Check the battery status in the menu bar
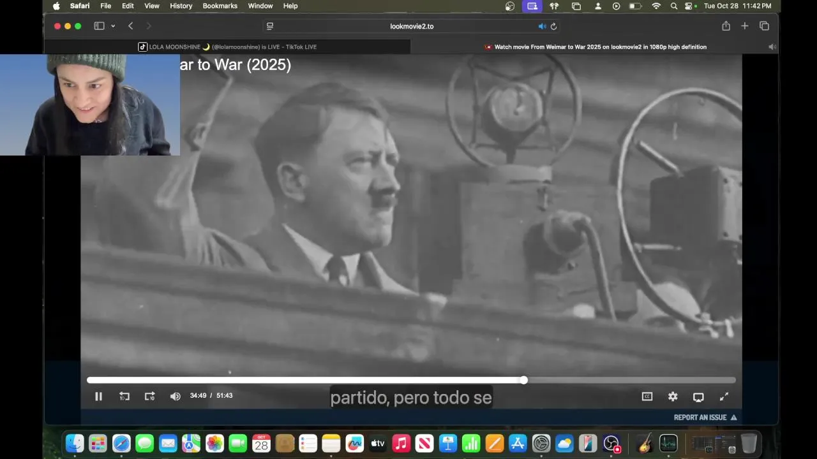Viewport: 817px width, 459px height. [x=636, y=6]
